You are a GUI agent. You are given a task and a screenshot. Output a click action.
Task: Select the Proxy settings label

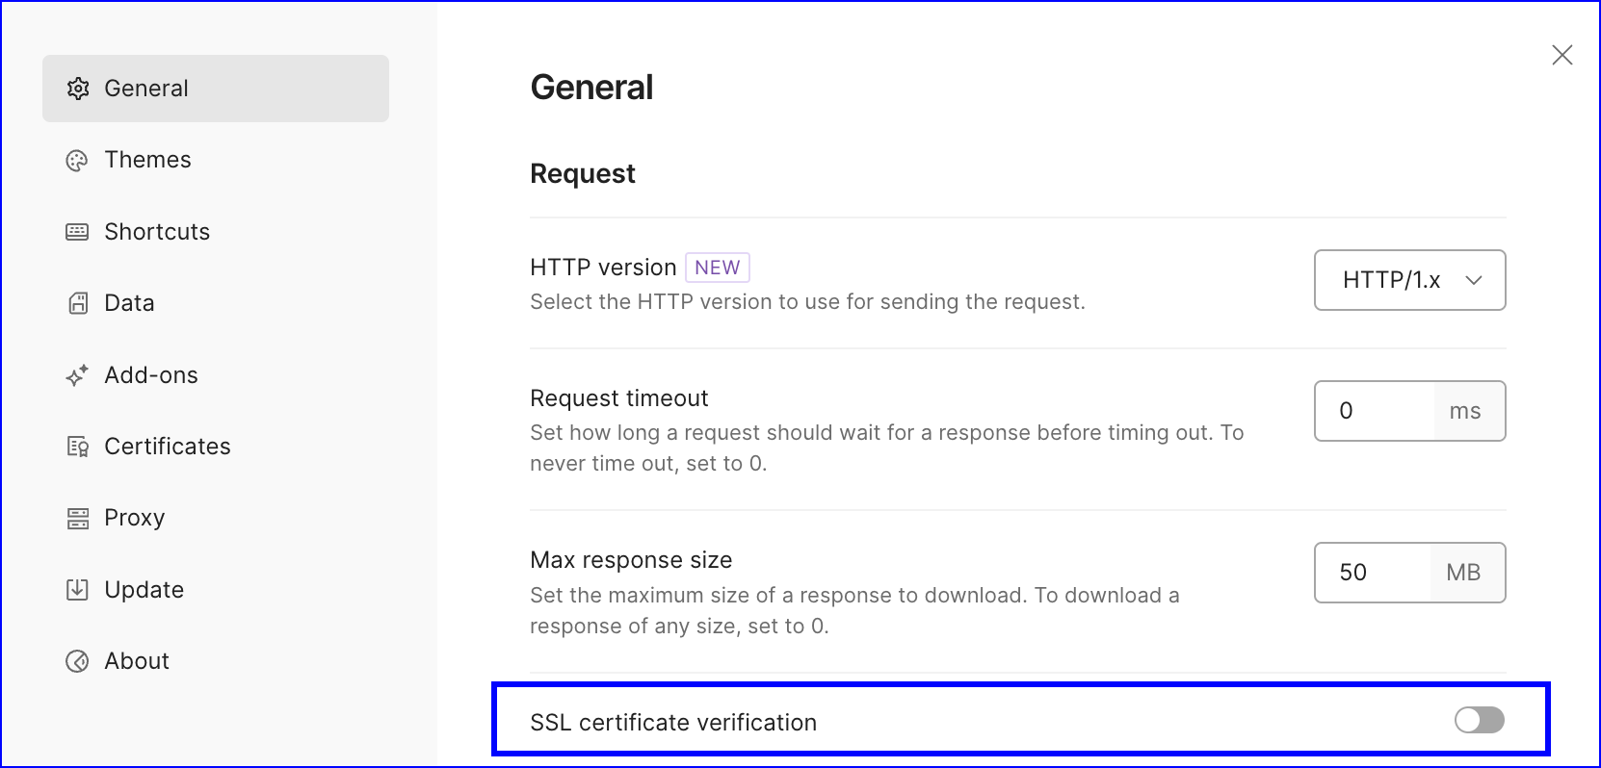[135, 518]
